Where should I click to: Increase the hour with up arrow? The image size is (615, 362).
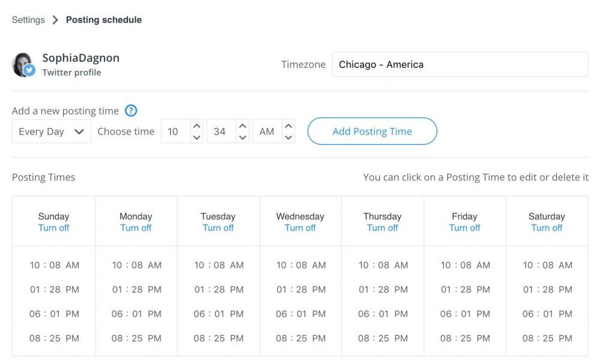(x=196, y=126)
